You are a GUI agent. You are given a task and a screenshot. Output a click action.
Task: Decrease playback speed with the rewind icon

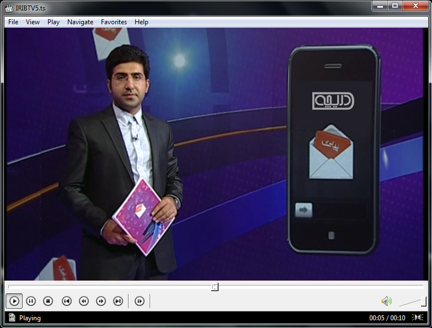pos(84,301)
